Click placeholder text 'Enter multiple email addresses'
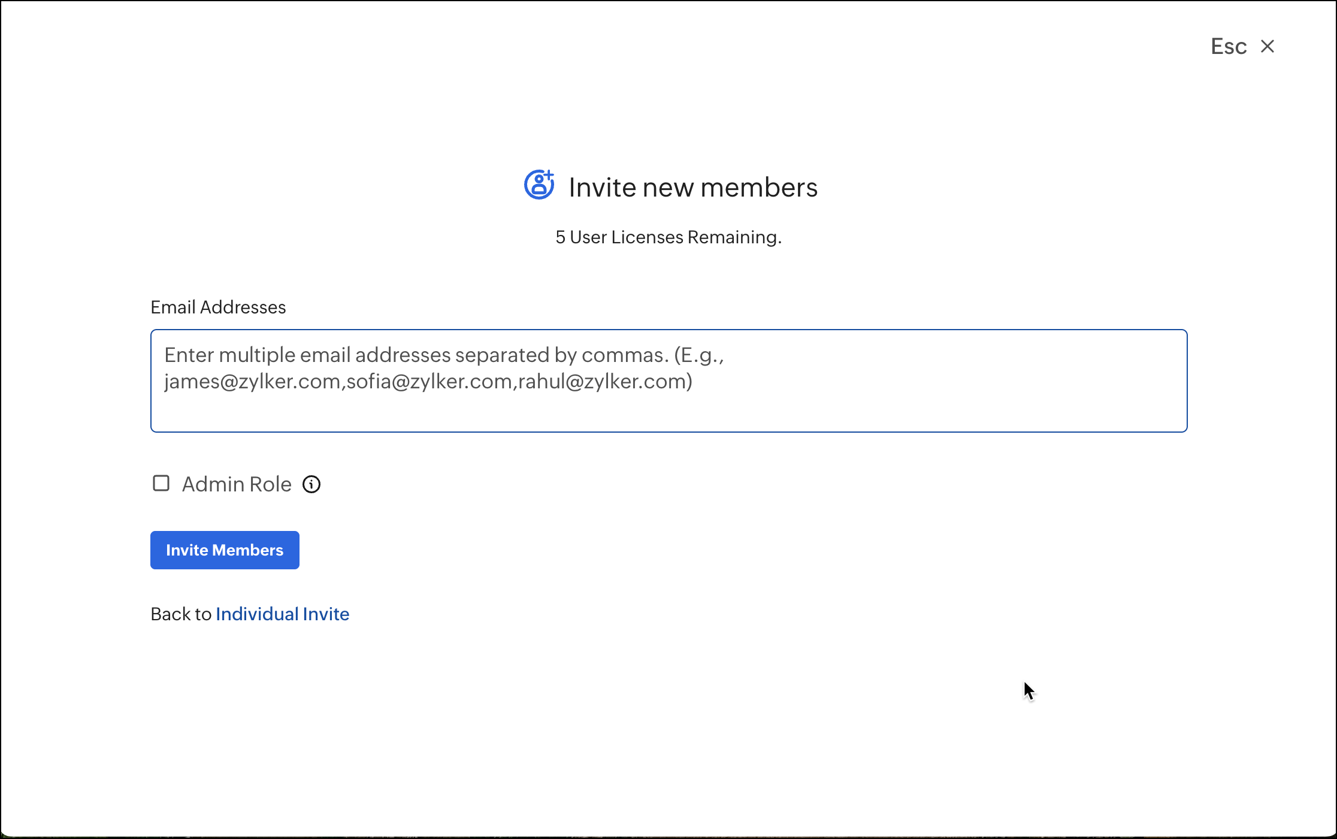This screenshot has width=1337, height=839. coord(307,355)
